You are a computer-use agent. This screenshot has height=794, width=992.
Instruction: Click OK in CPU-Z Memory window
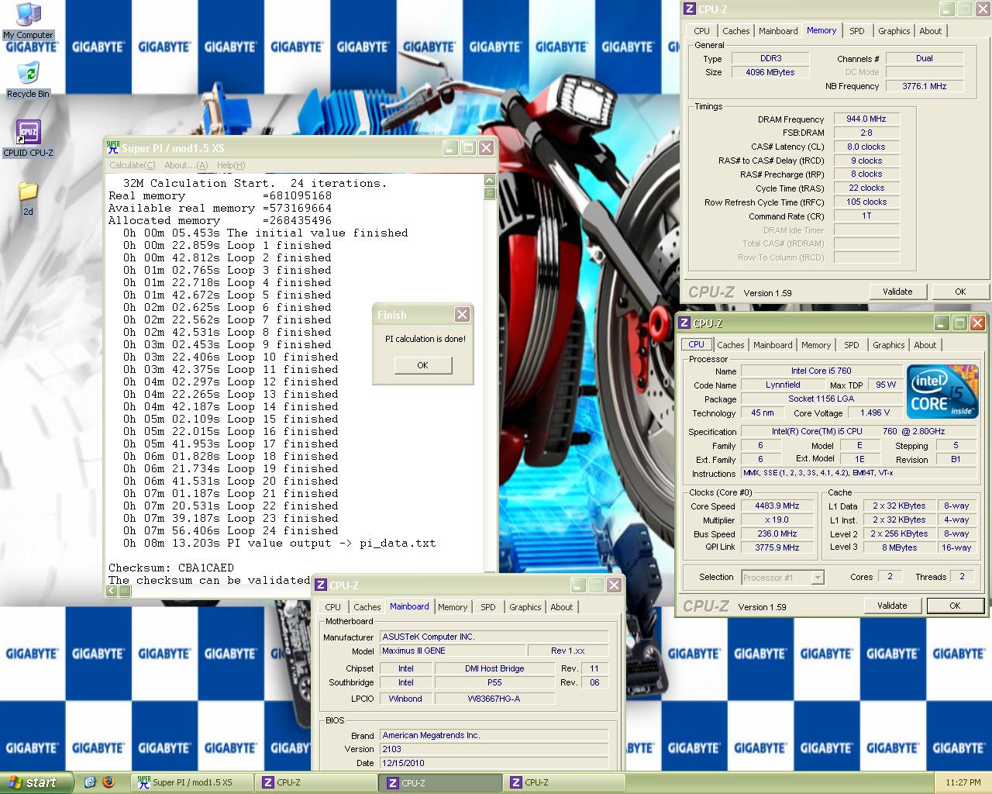tap(960, 292)
